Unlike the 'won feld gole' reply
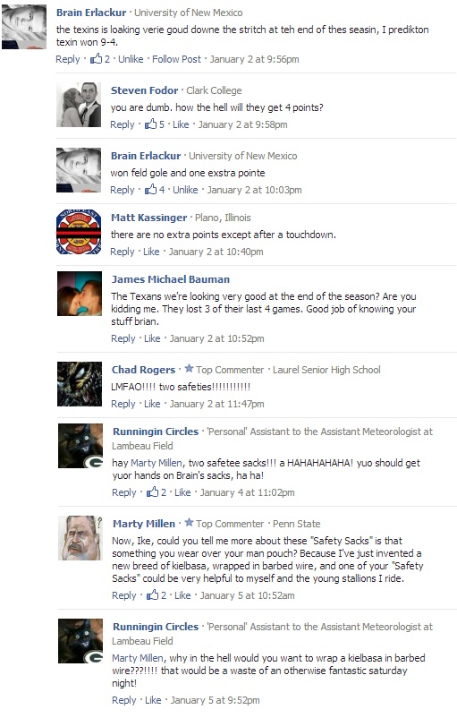The image size is (457, 718). coord(185,190)
